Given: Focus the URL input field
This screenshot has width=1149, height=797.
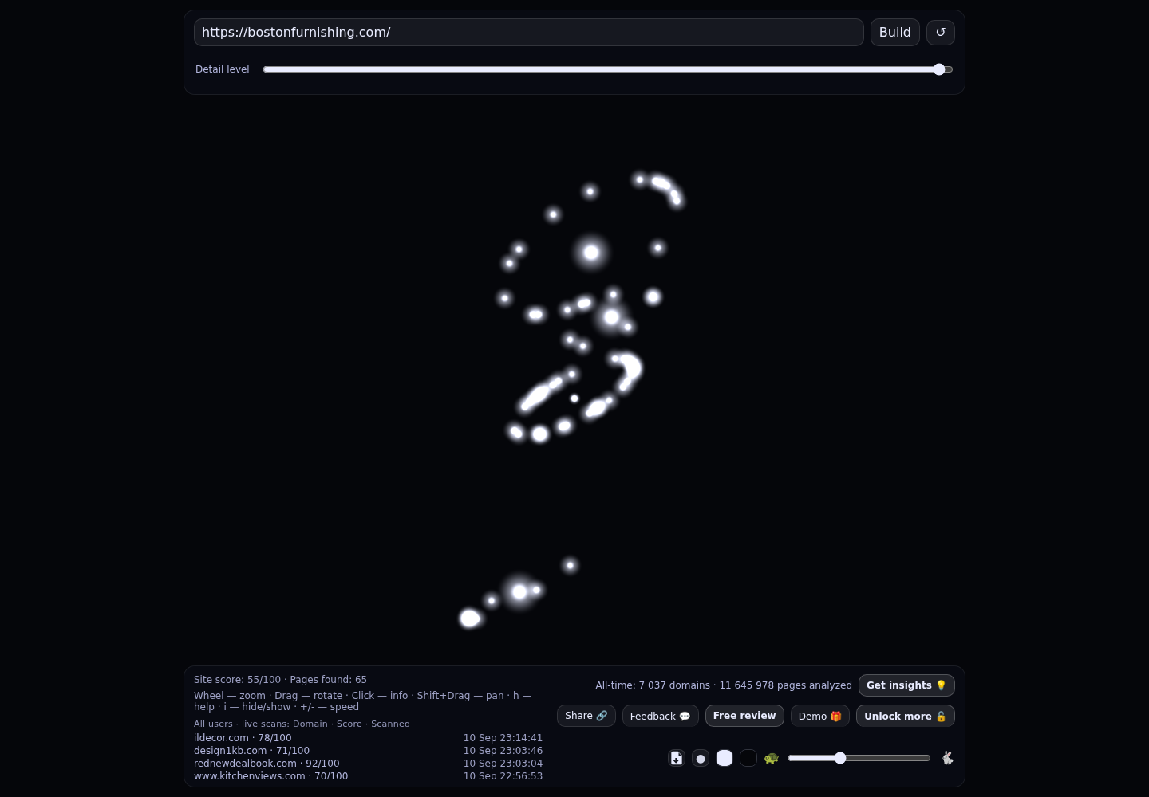Looking at the screenshot, I should [x=529, y=33].
